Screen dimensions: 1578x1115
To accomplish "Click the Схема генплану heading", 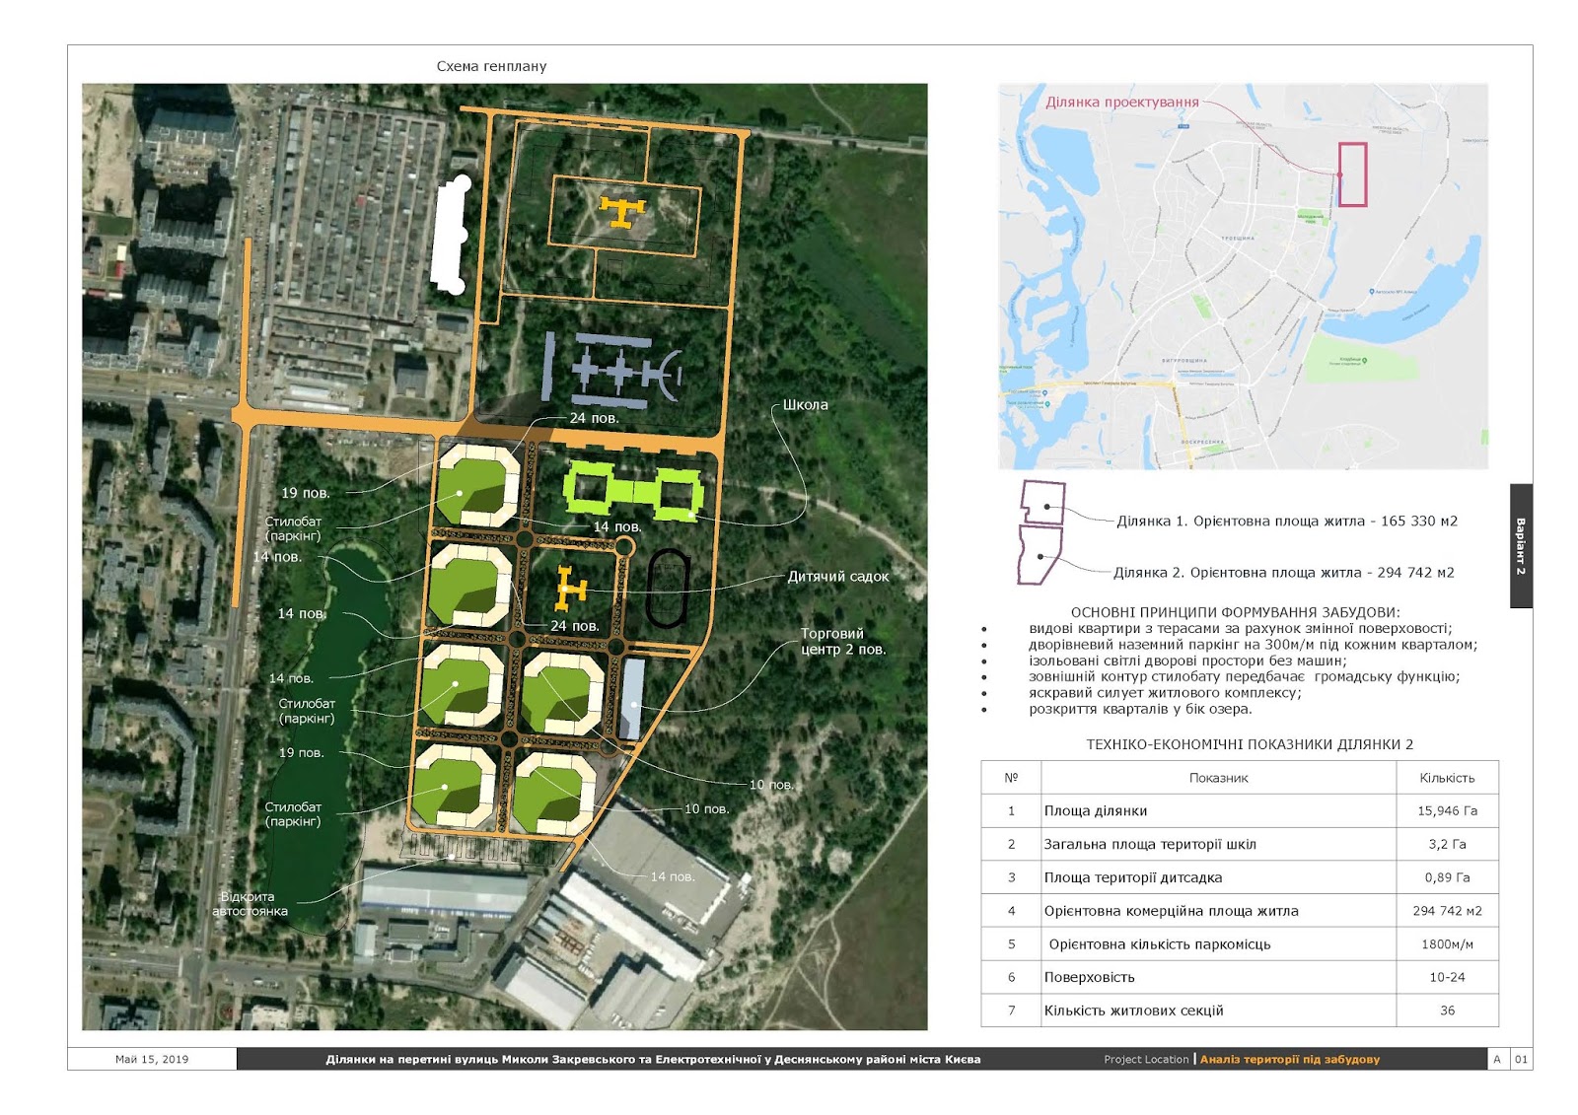I will coord(491,66).
